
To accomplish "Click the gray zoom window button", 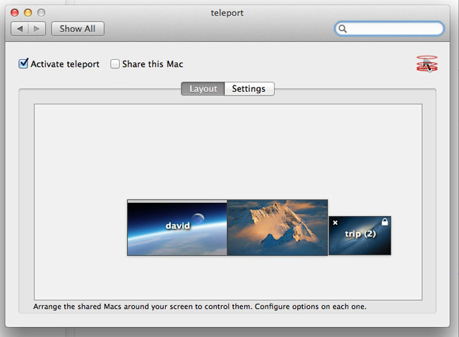I will [x=41, y=13].
